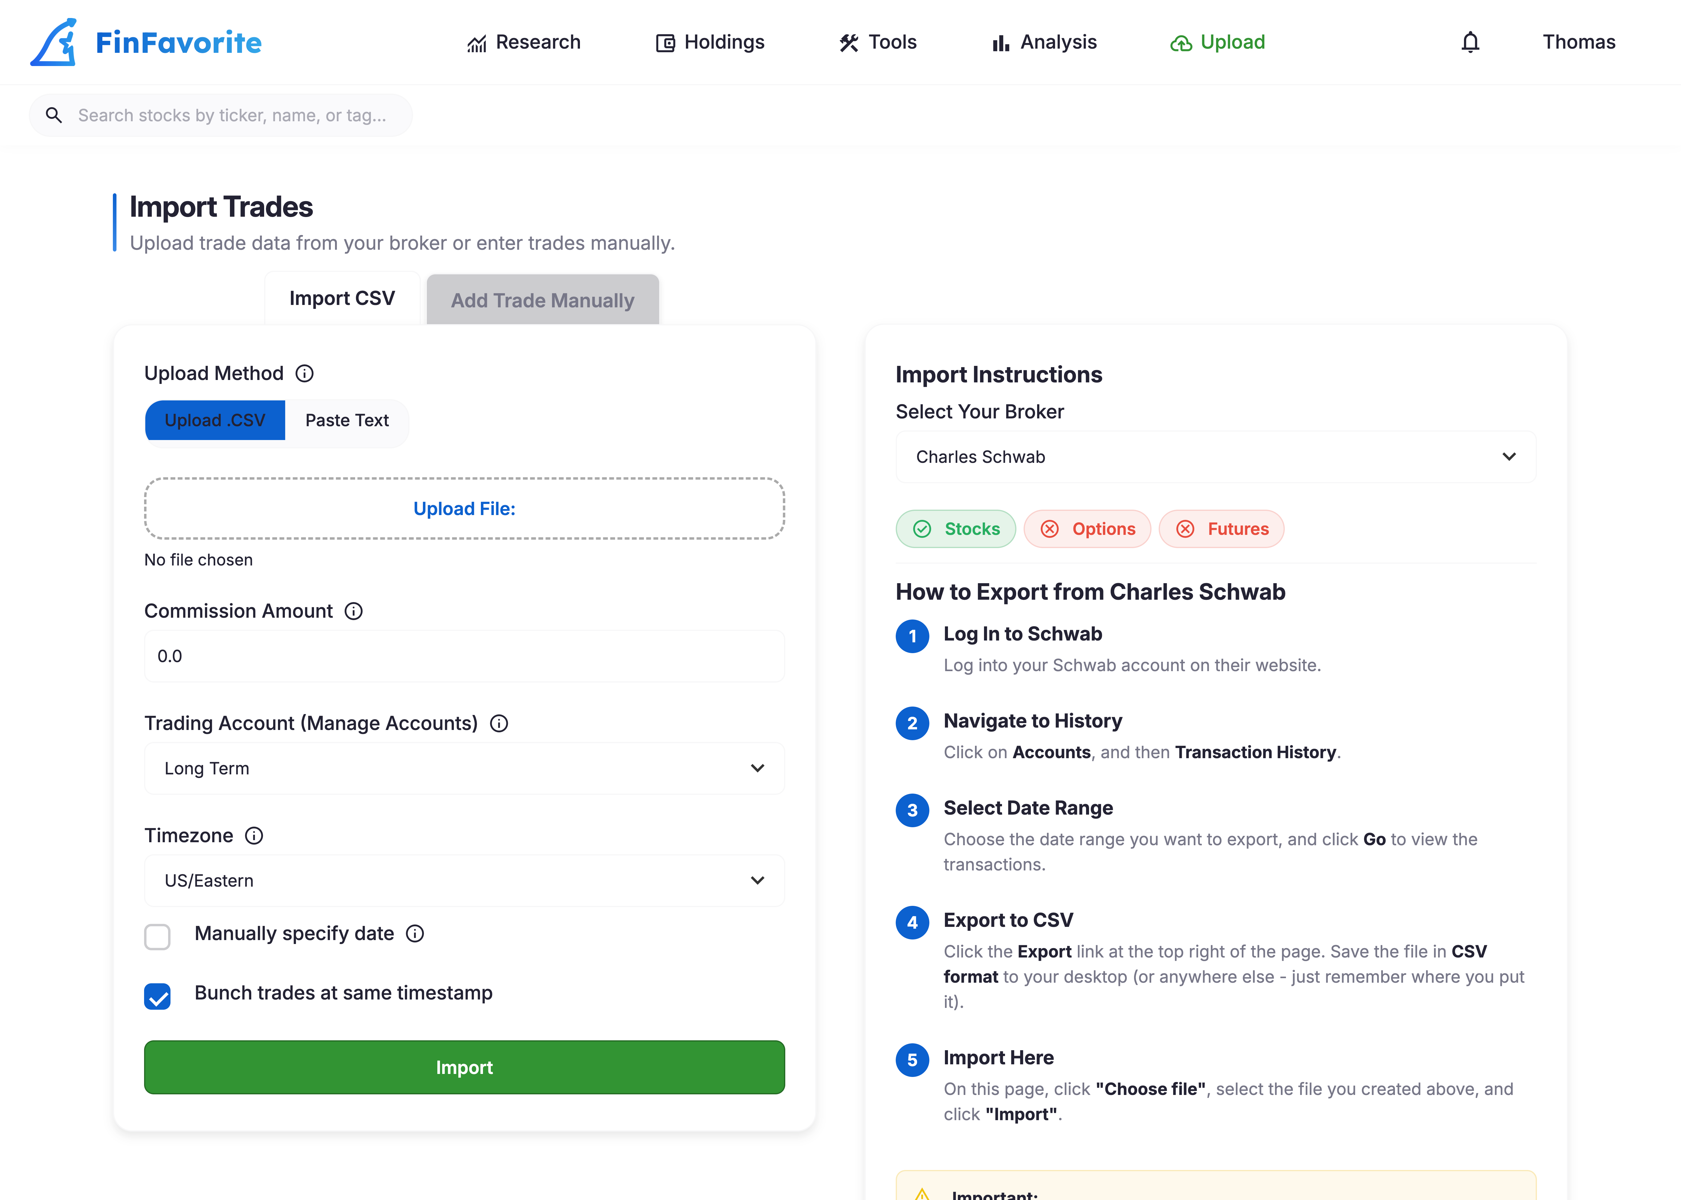The height and width of the screenshot is (1200, 1681).
Task: Click the green Import button
Action: tap(464, 1067)
